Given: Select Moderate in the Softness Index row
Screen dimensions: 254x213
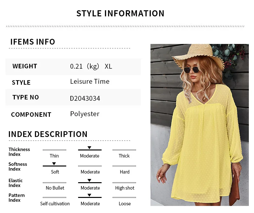Looking at the screenshot, I should pos(90,172).
